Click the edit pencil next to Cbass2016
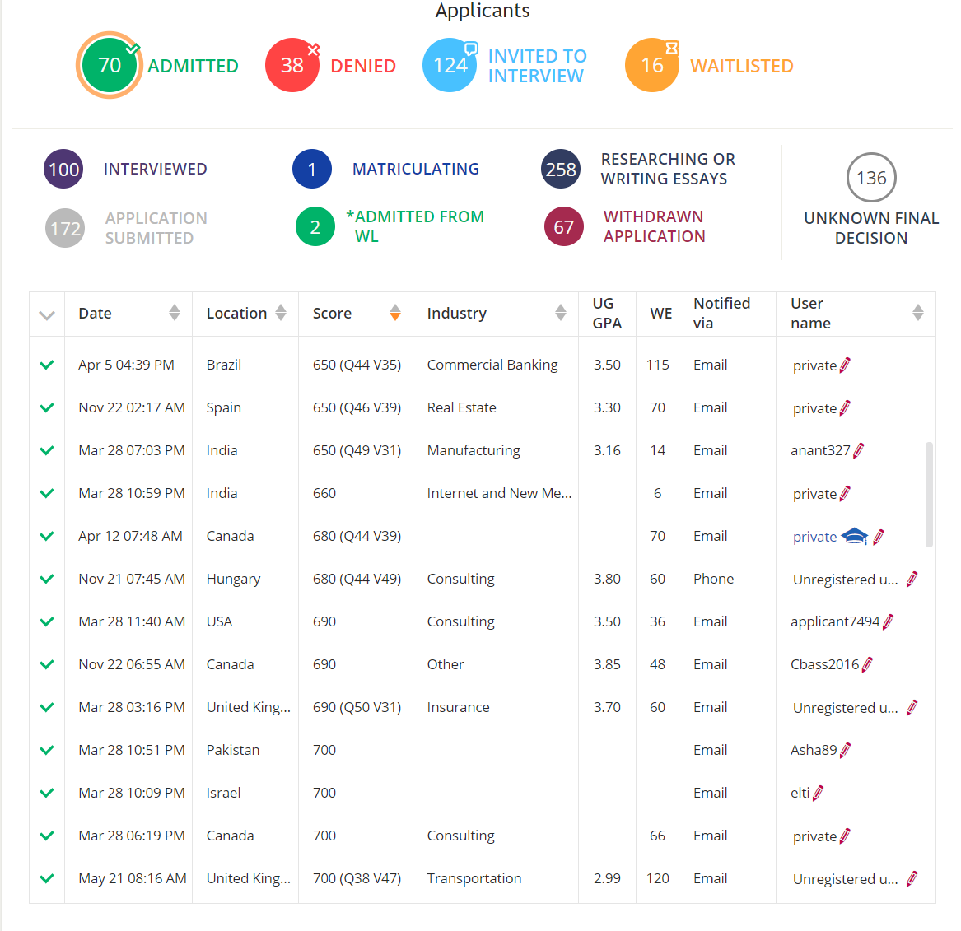961x931 pixels. [x=867, y=664]
